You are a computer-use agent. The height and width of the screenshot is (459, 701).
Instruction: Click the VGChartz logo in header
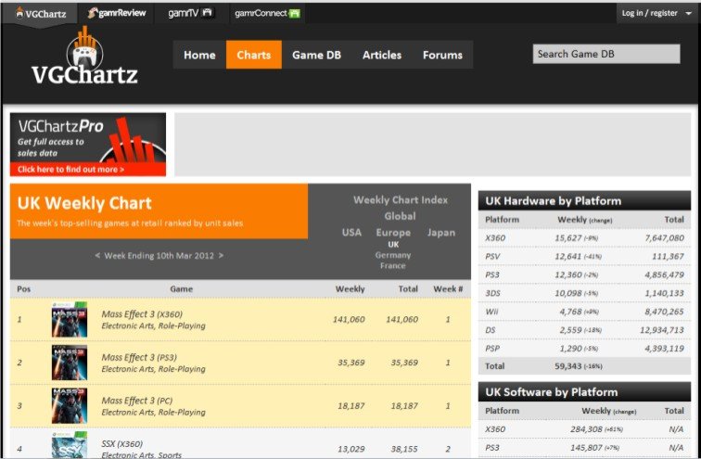click(84, 57)
